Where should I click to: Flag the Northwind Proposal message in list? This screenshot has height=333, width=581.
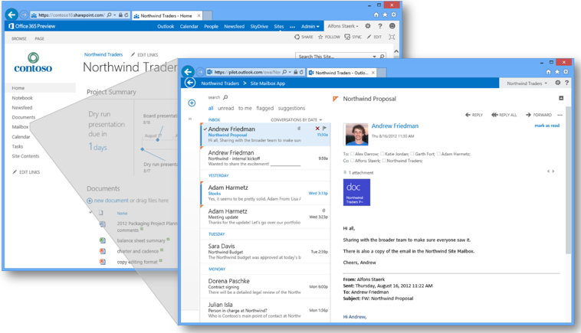[324, 129]
